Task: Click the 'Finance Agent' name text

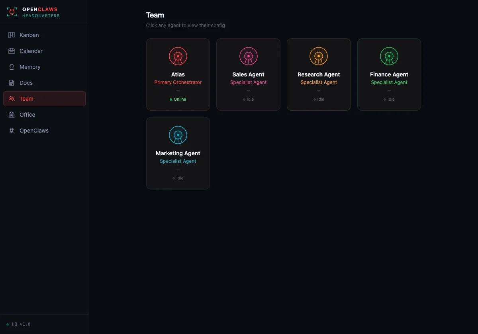Action: click(389, 74)
